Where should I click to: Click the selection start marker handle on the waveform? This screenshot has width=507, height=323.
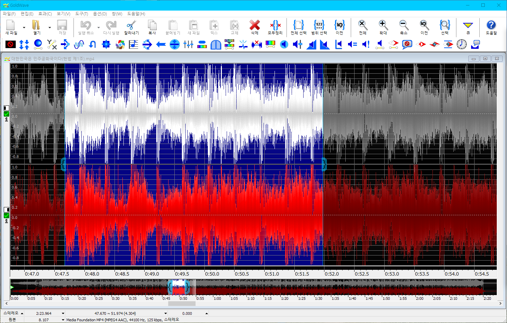[63, 165]
